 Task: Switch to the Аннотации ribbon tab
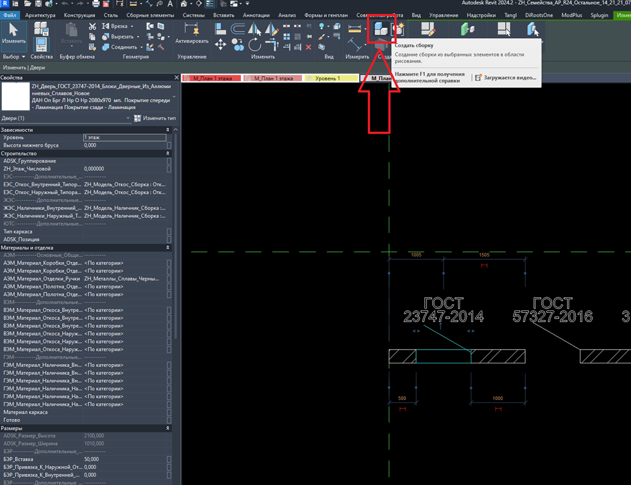256,15
